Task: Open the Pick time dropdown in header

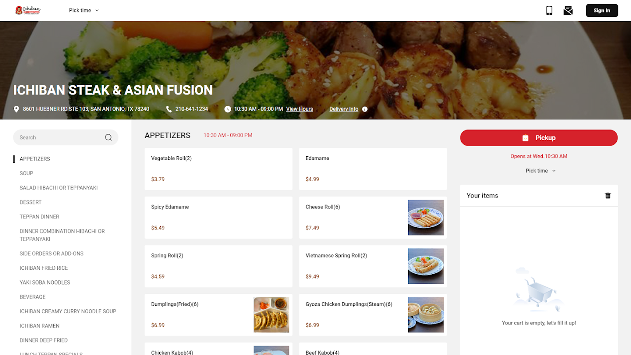Action: [84, 10]
